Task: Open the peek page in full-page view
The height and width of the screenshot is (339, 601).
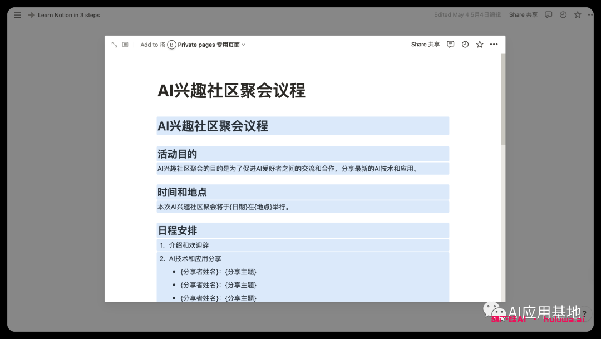Action: pyautogui.click(x=114, y=45)
